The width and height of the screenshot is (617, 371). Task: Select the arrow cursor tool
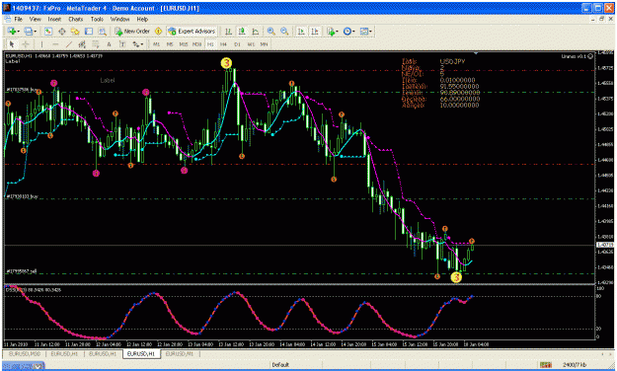click(x=12, y=44)
